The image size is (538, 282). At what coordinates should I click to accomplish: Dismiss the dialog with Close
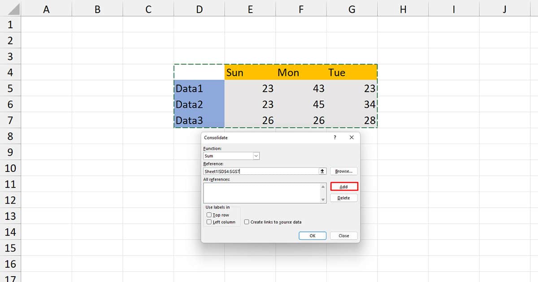pos(343,235)
